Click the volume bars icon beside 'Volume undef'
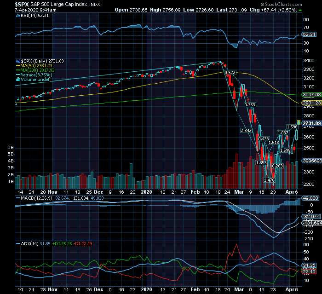 [18, 79]
